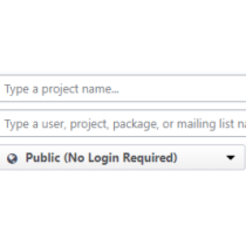Select the Public (No Login Required) label text
Viewport: 246px width, 246px height.
click(x=101, y=158)
